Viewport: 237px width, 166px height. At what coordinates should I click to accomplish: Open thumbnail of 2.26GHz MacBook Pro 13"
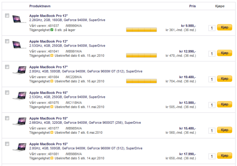pos(19,19)
